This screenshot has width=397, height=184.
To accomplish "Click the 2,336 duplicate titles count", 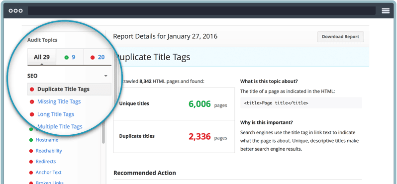I will tap(199, 136).
